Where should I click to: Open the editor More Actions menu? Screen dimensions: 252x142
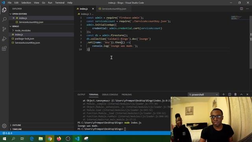click(x=247, y=9)
